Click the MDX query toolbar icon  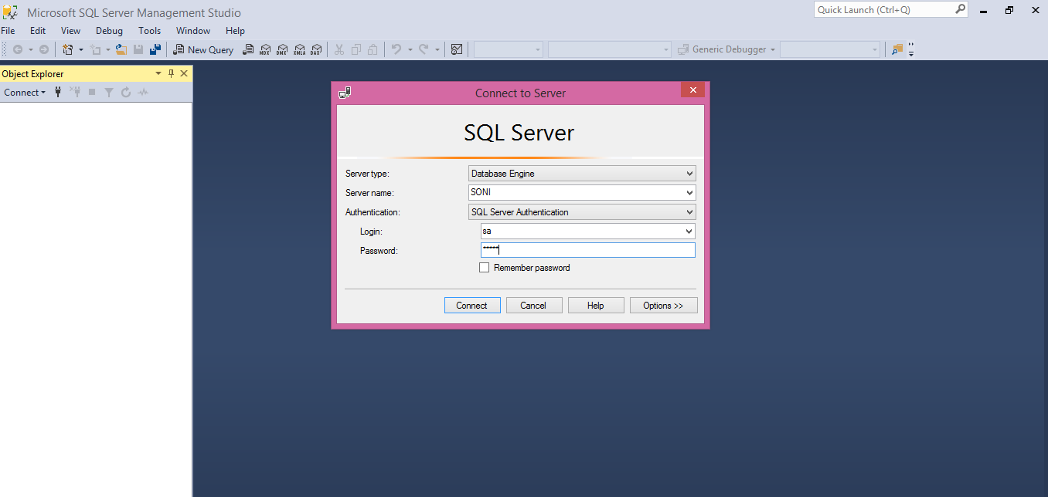coord(265,49)
